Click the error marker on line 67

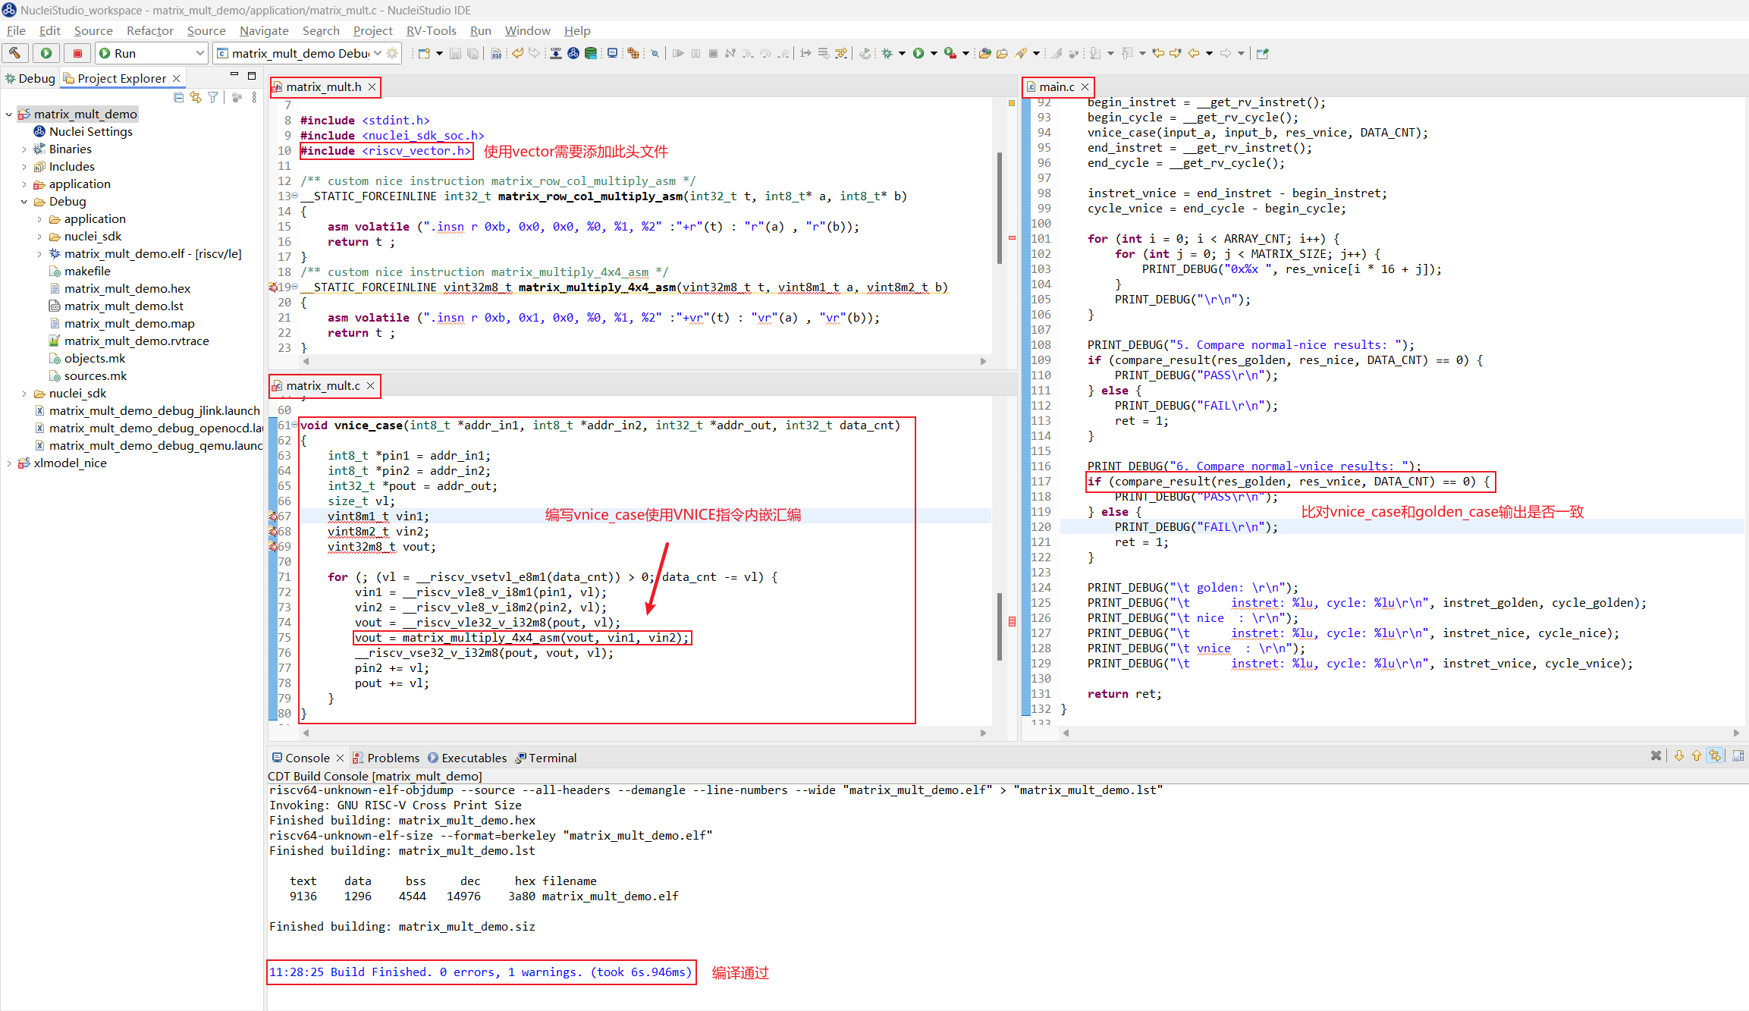[273, 516]
